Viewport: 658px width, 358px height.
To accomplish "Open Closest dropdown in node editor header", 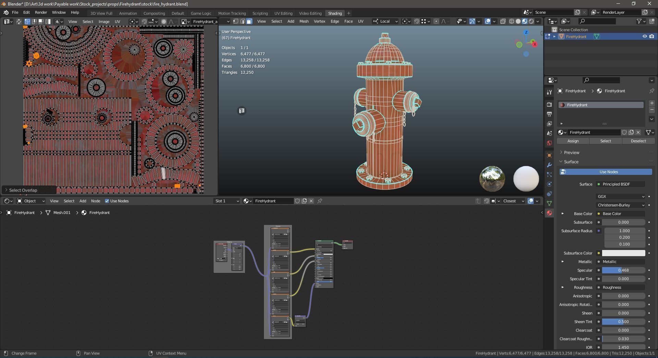I will (x=513, y=201).
